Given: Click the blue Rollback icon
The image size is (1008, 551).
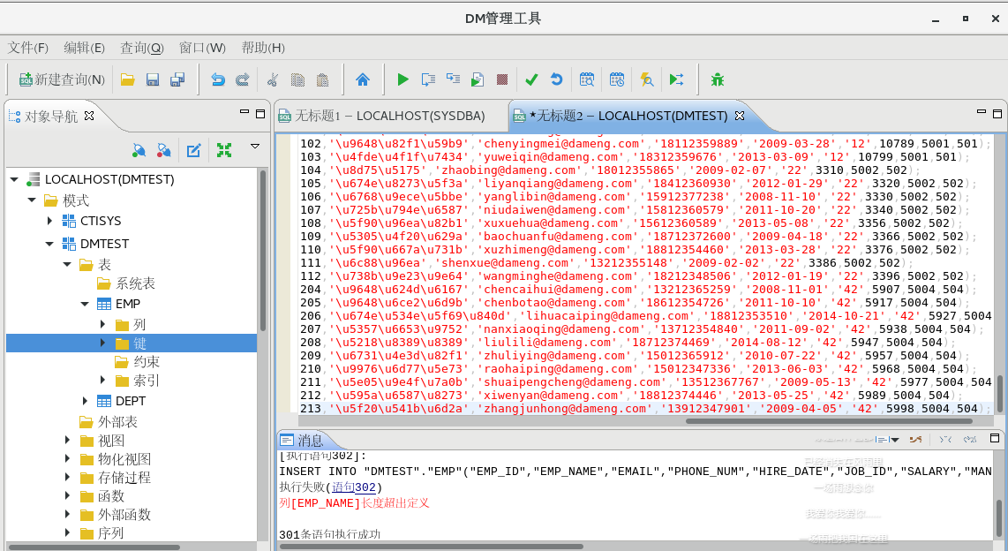Looking at the screenshot, I should (x=557, y=79).
